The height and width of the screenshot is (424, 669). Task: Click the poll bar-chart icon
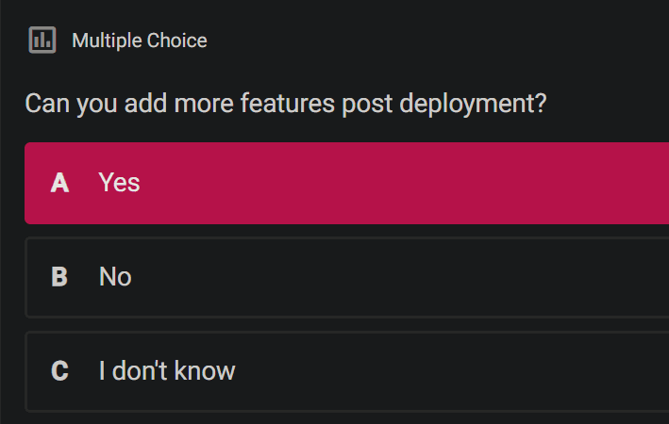[42, 41]
